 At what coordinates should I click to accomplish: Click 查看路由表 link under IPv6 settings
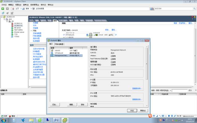point(137,99)
